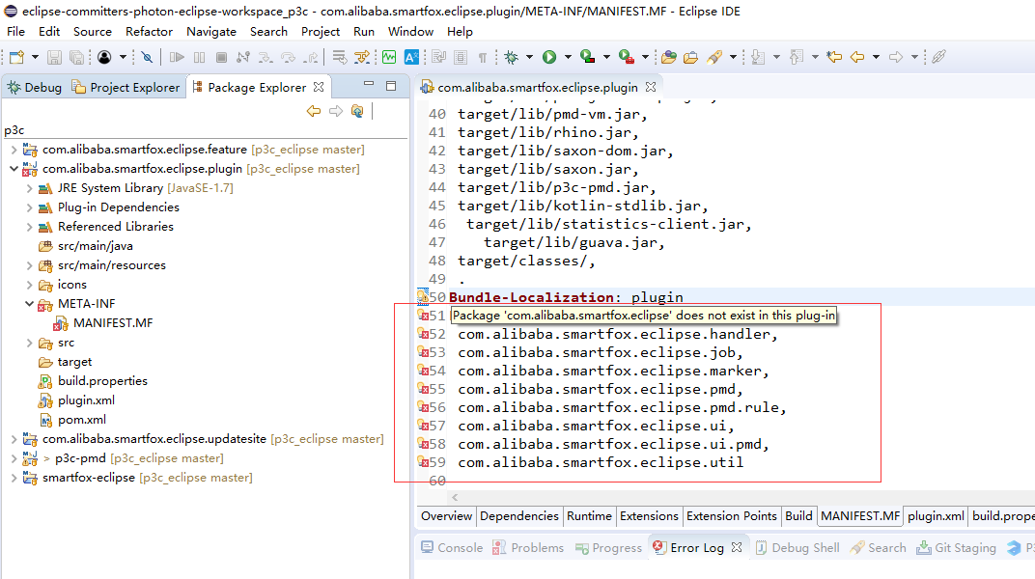This screenshot has width=1035, height=579.
Task: Click the Terminate stop icon
Action: tap(221, 57)
